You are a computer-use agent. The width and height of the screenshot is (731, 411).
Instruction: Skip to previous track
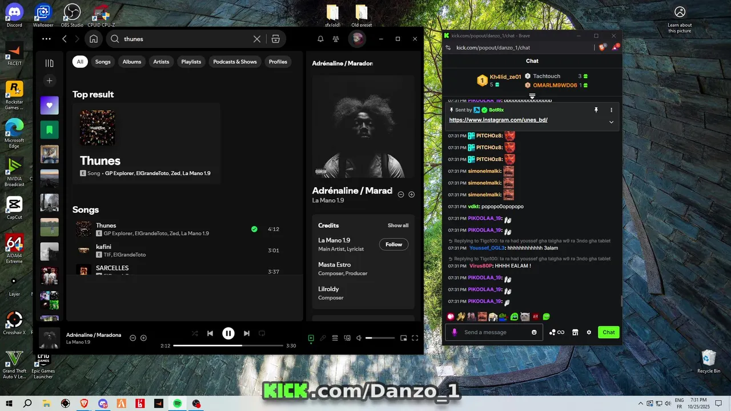click(x=210, y=333)
